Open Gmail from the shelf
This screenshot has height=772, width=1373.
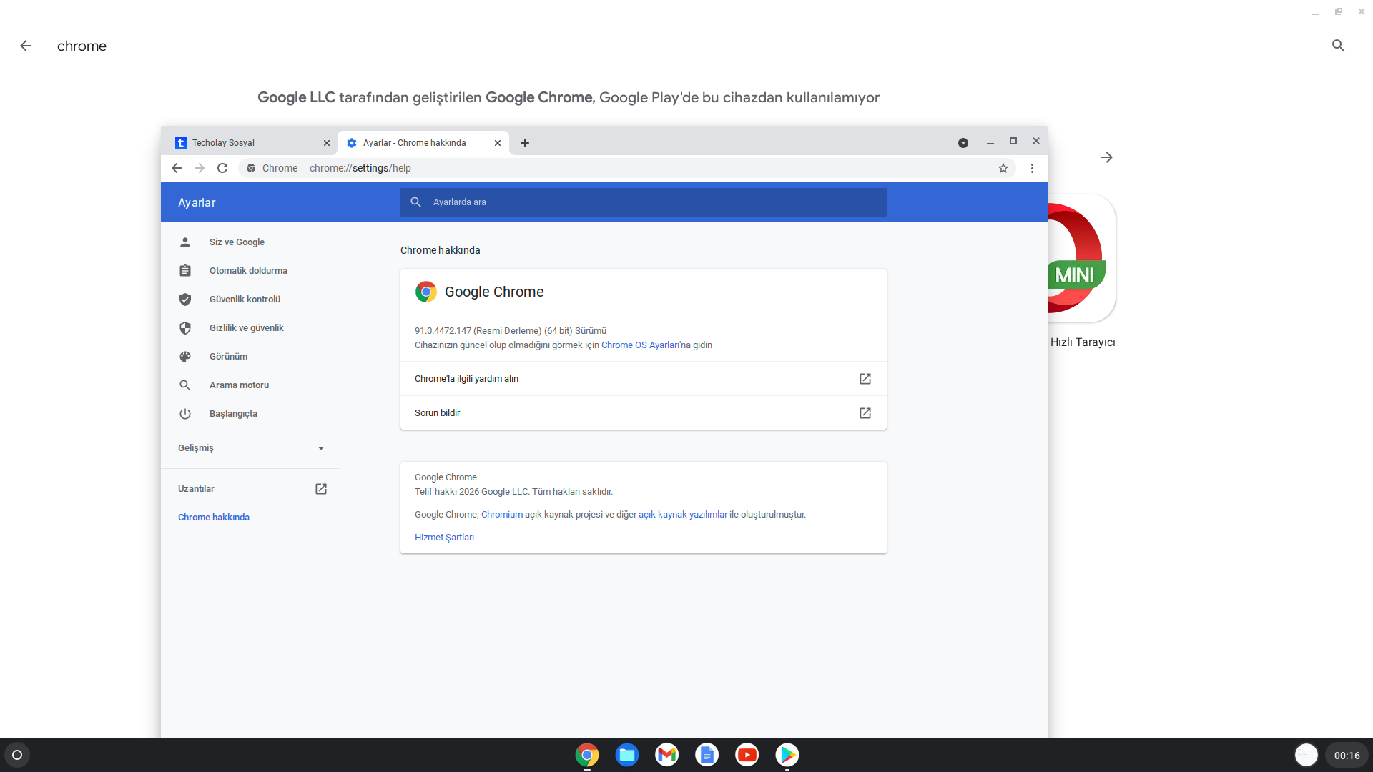[667, 755]
